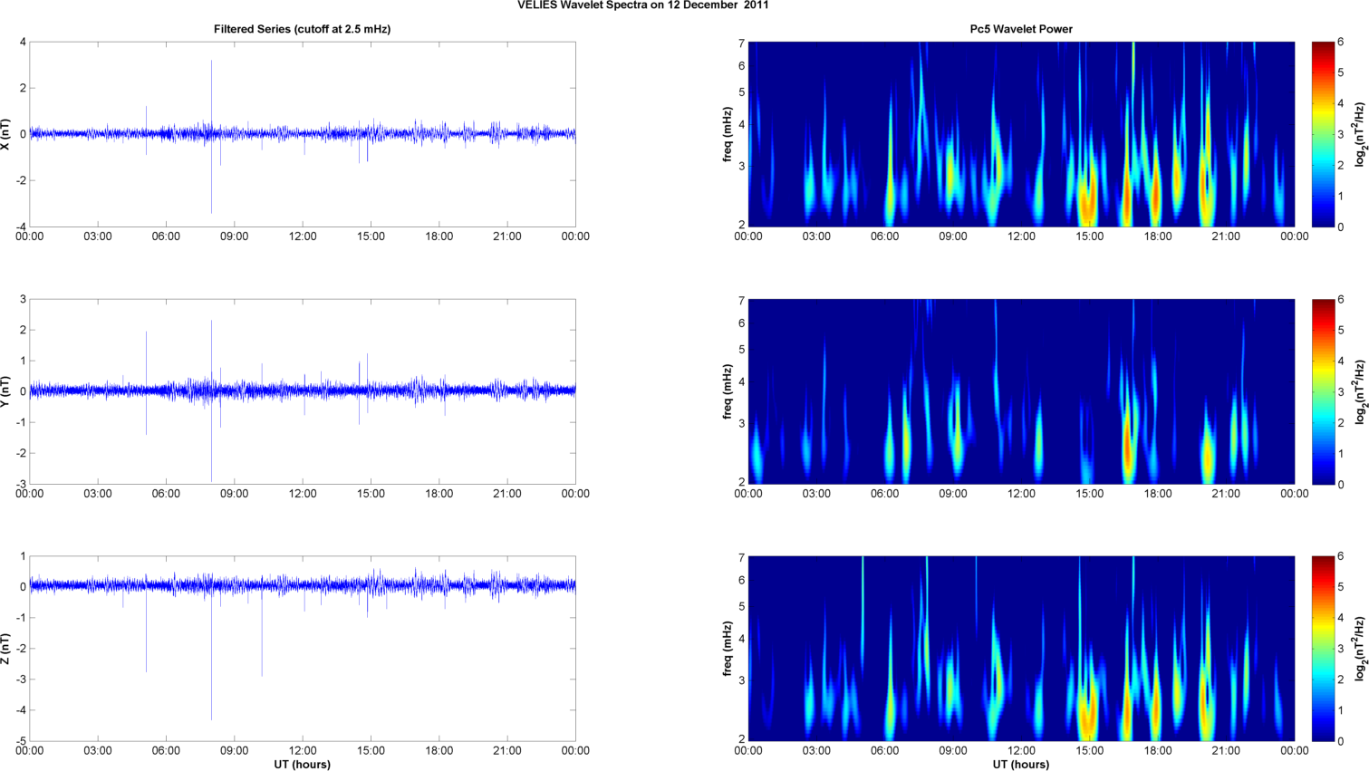This screenshot has height=771, width=1369.
Task: Click the 'freq (mHz)' label of the Y-component spectrogram
Action: click(x=728, y=391)
